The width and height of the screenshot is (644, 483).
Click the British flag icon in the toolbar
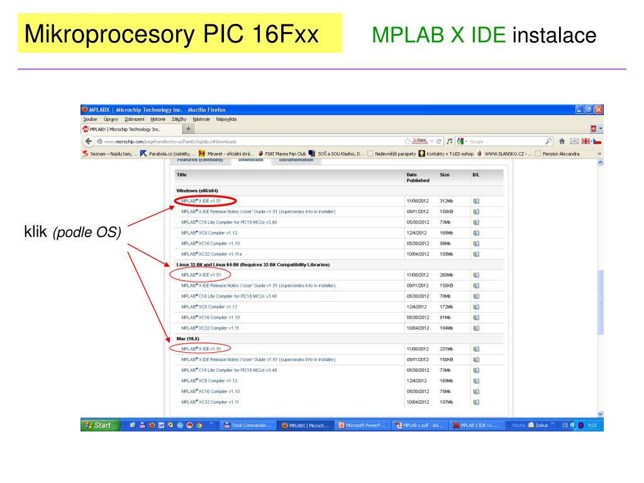pos(586,142)
